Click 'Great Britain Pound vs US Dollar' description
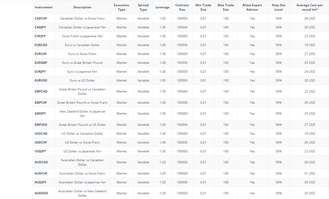This screenshot has height=199, width=329. tap(82, 125)
